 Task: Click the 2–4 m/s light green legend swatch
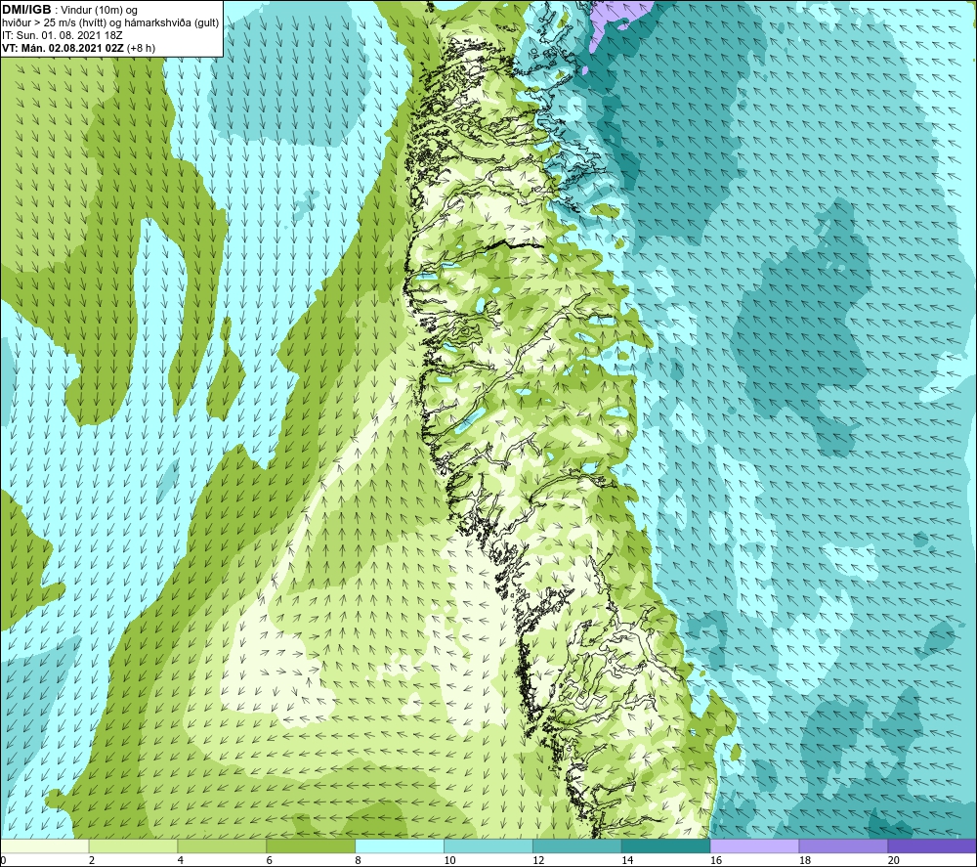pyautogui.click(x=133, y=845)
